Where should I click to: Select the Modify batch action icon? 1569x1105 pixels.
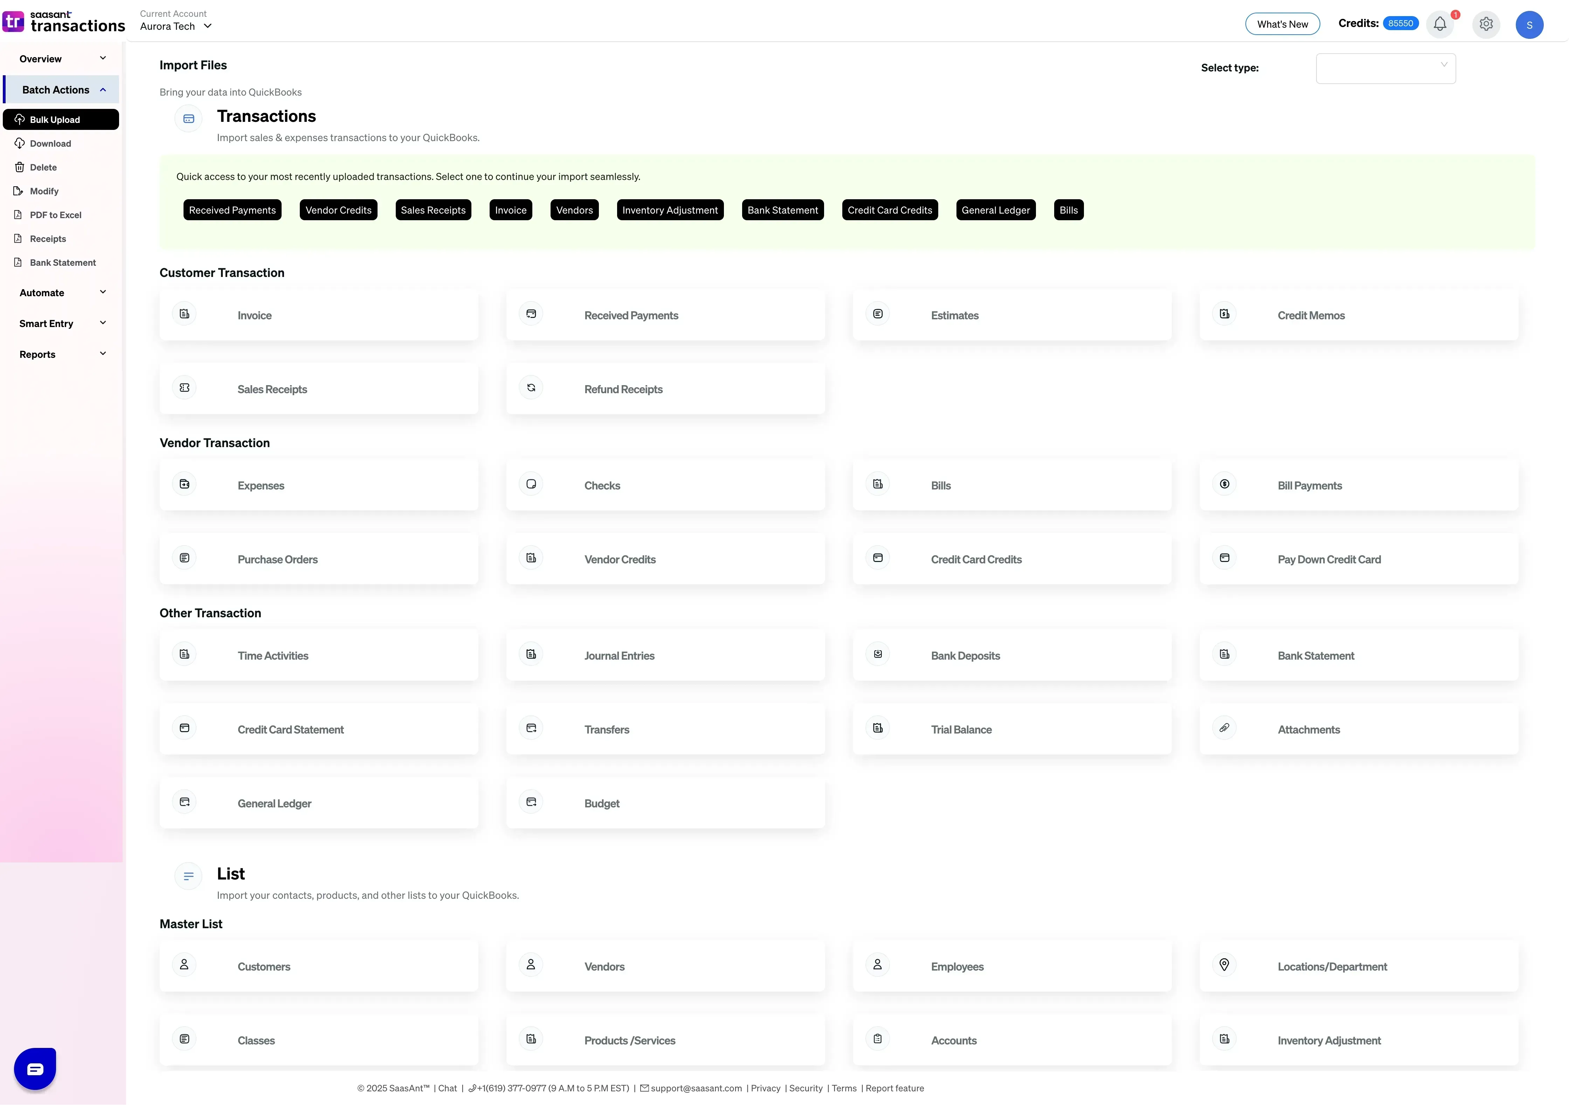(x=19, y=191)
